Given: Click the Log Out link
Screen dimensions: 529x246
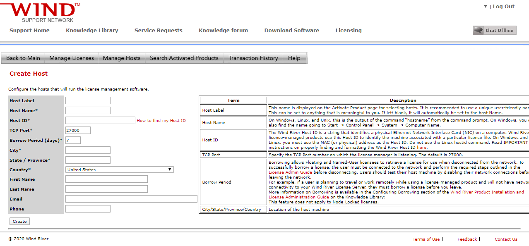Looking at the screenshot, I should 503,7.
